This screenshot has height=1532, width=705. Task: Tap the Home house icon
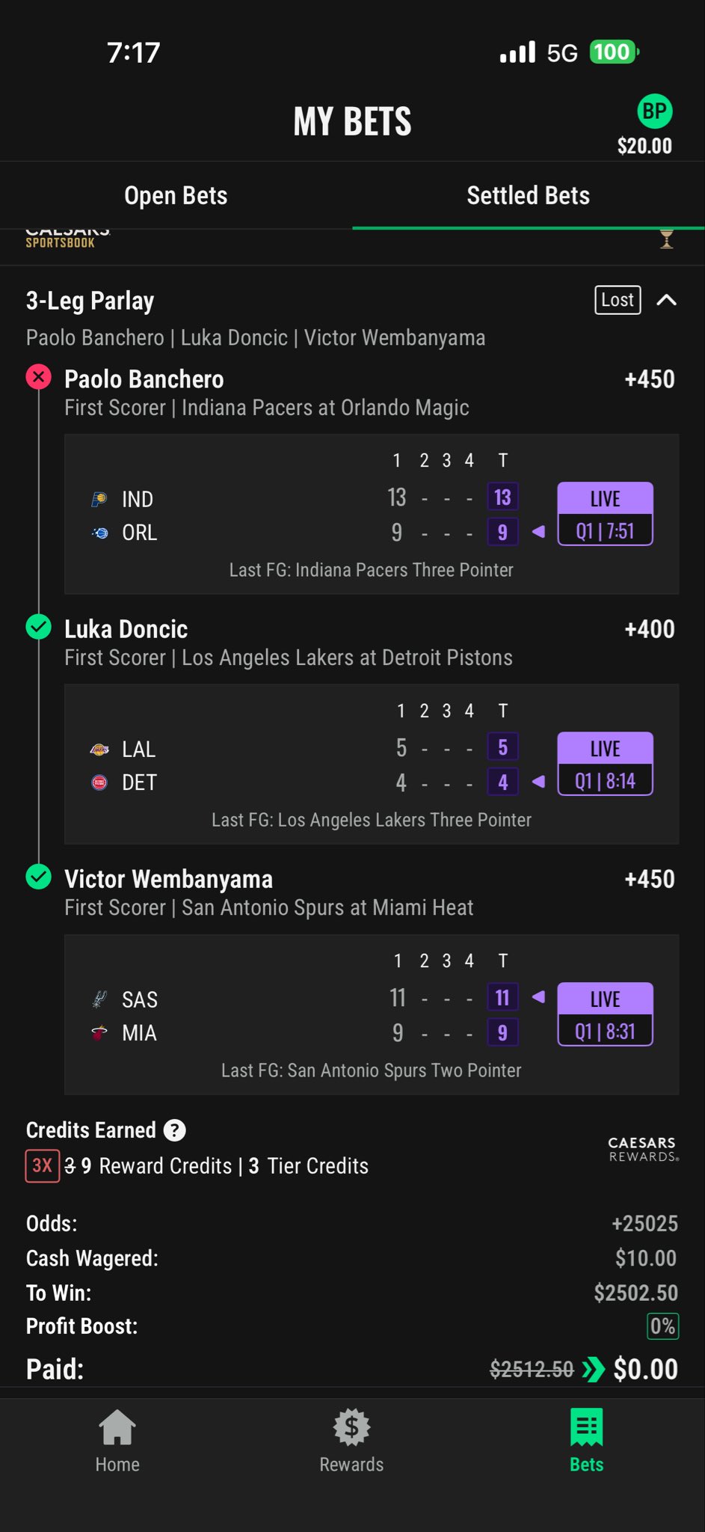(x=117, y=1427)
